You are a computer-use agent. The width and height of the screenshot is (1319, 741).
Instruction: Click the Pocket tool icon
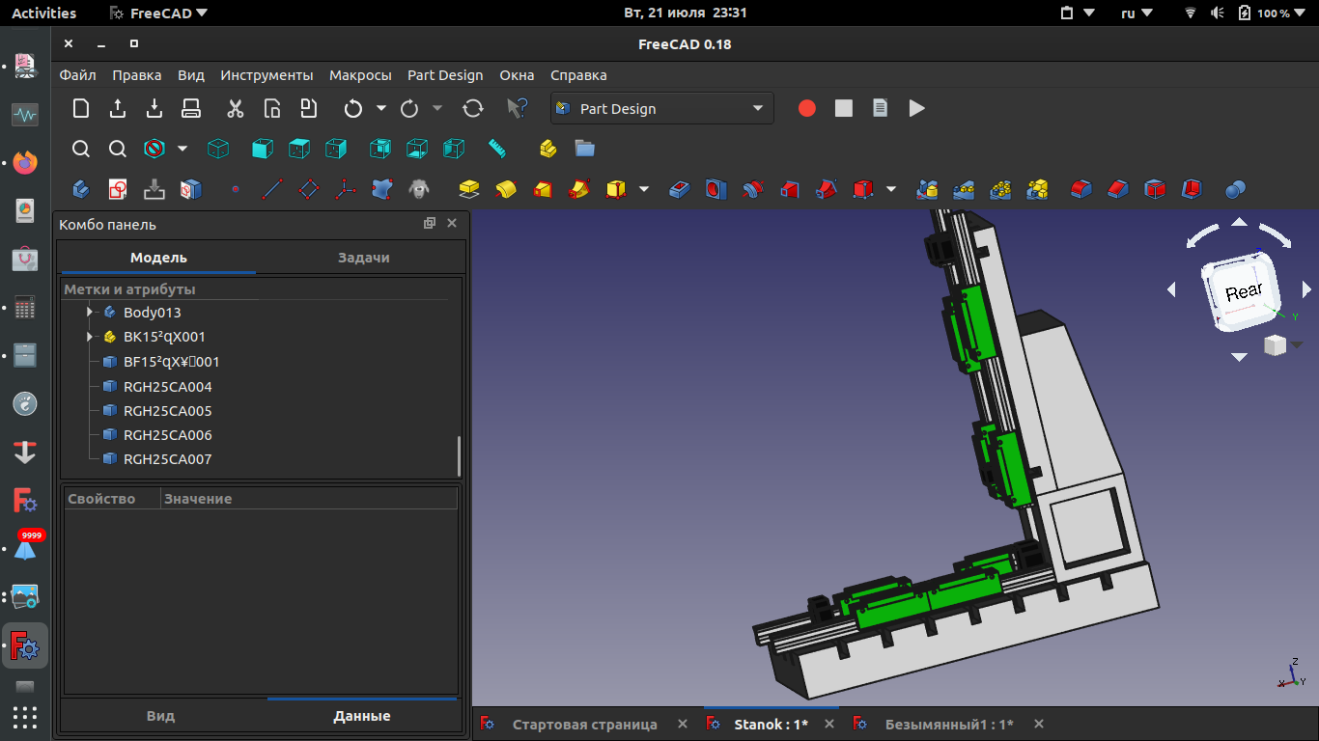(680, 189)
